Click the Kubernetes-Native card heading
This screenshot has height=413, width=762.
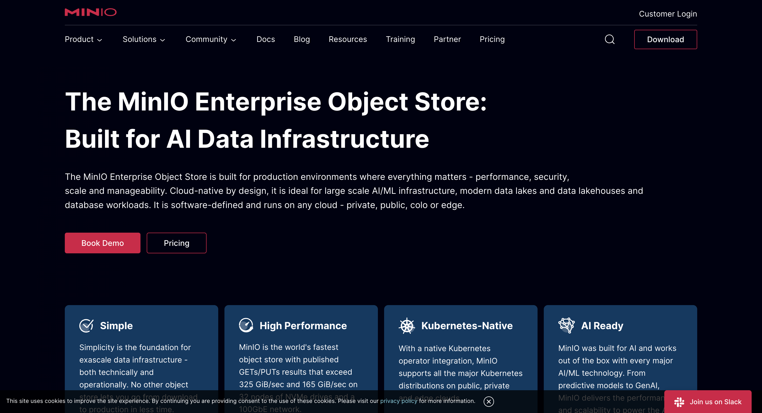click(467, 326)
